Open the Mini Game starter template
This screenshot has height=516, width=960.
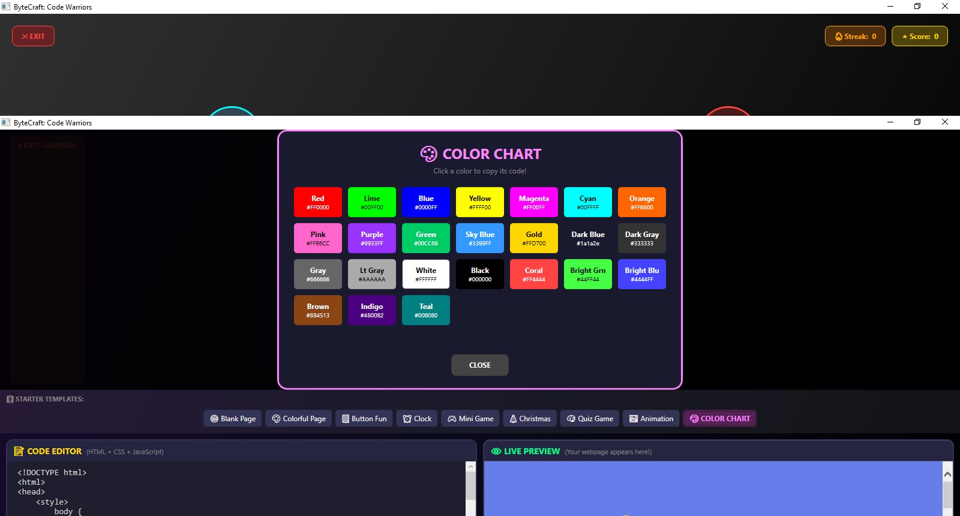coord(470,418)
